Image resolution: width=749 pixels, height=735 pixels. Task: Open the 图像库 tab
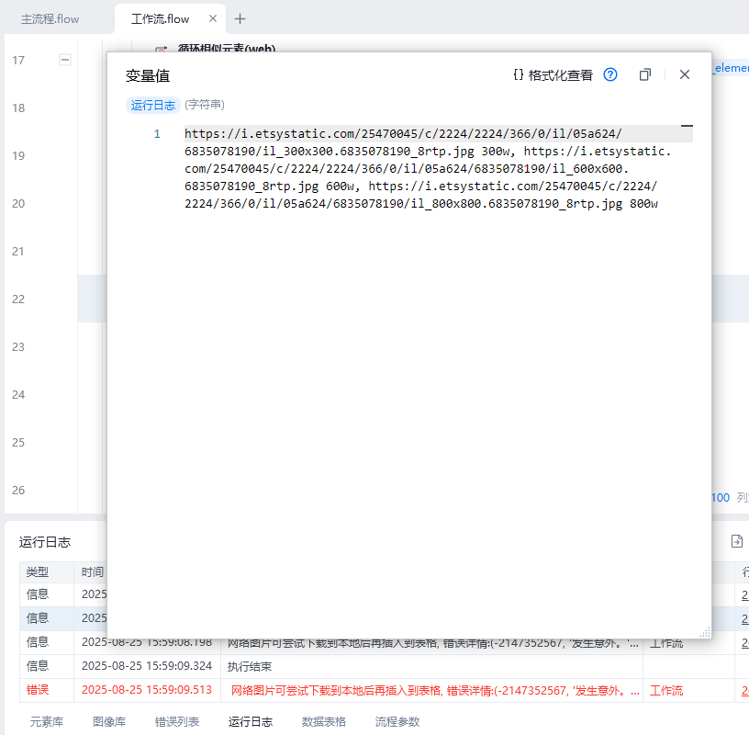[109, 721]
